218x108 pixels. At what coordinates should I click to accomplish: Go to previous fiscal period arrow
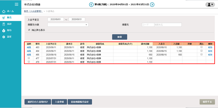coord(91,4)
